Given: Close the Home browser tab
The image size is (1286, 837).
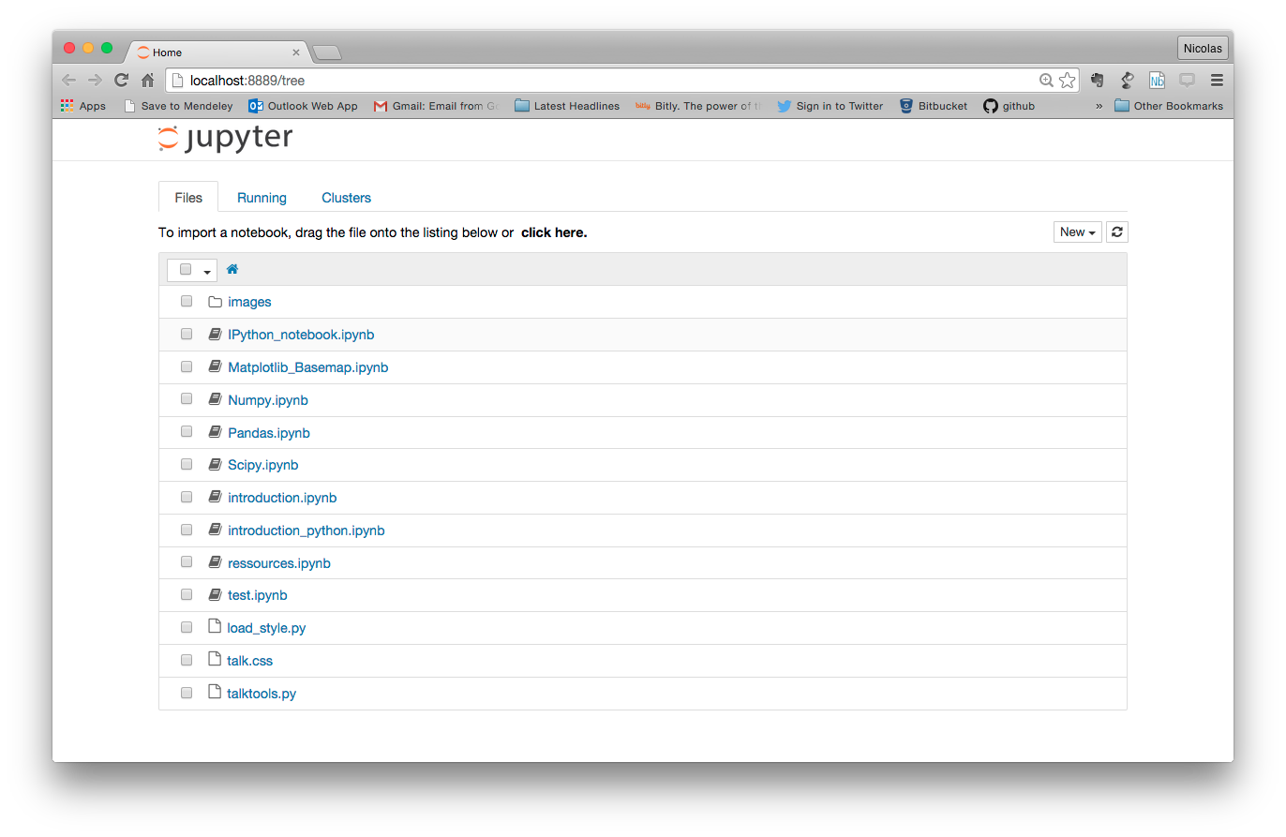Looking at the screenshot, I should click(x=296, y=52).
